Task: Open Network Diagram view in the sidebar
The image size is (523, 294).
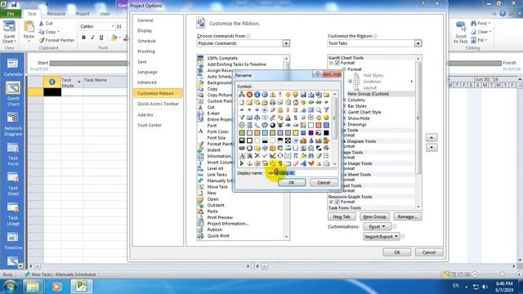Action: tap(13, 124)
